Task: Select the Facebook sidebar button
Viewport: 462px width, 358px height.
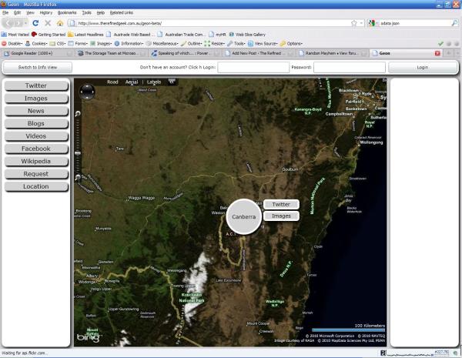Action: click(36, 149)
